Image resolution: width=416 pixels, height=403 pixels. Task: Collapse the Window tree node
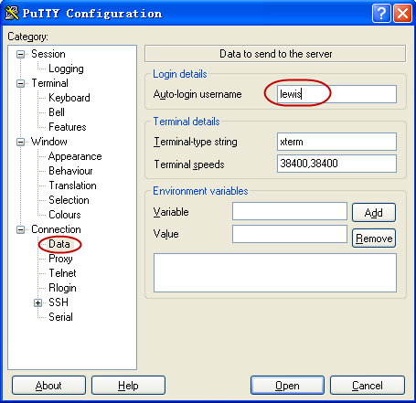pos(20,142)
